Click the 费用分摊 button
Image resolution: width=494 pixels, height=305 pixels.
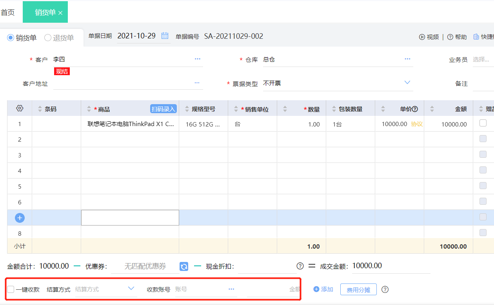(x=358, y=290)
